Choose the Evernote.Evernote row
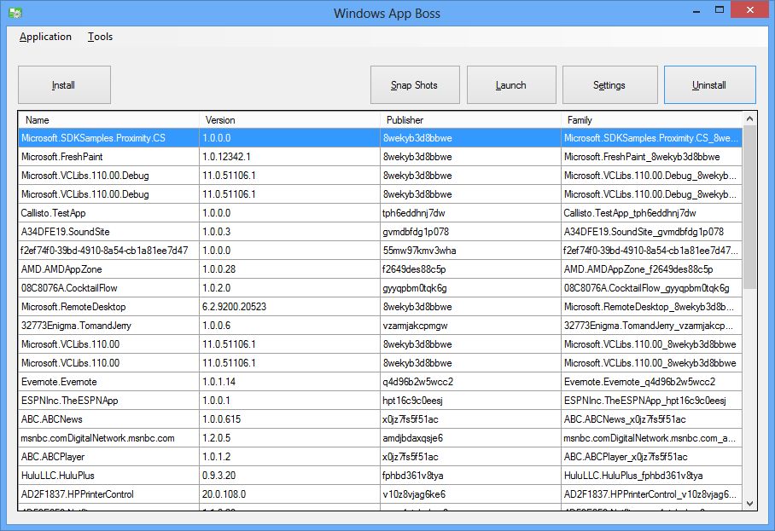The image size is (775, 531). pyautogui.click(x=59, y=382)
